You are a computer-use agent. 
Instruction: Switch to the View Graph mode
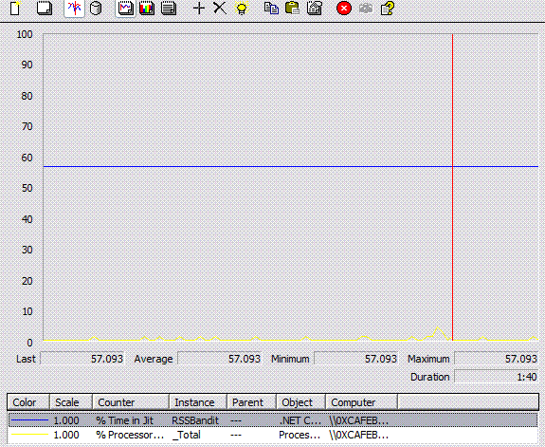125,9
